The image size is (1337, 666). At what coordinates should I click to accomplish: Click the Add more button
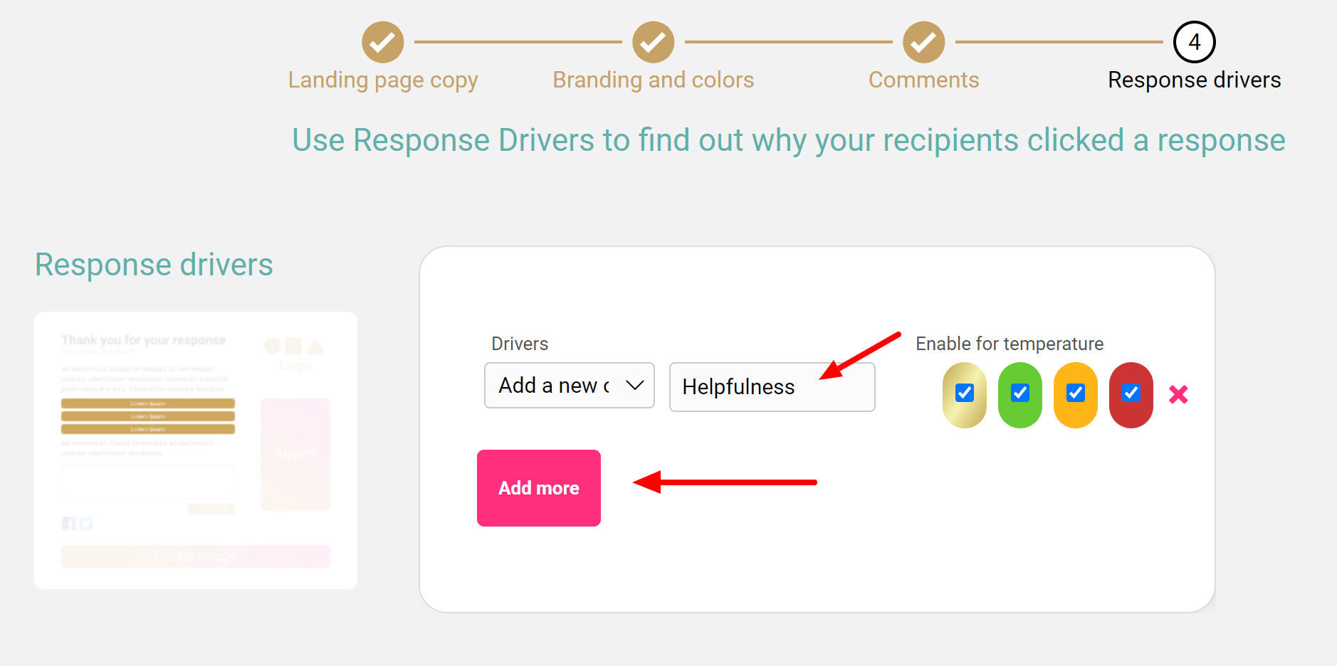point(539,488)
